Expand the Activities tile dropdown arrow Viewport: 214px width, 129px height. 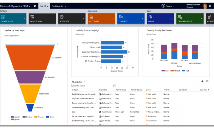[x=83, y=19]
